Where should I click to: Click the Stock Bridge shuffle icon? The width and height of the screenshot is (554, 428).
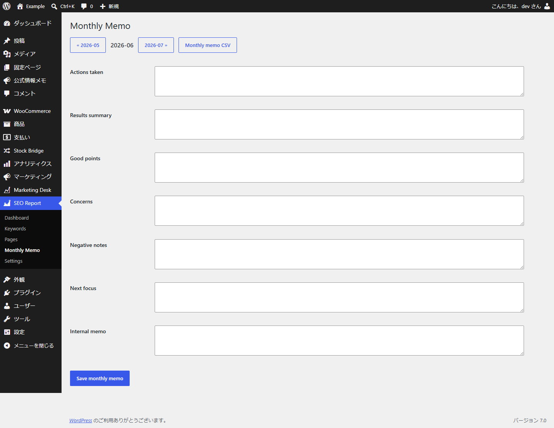pyautogui.click(x=7, y=151)
